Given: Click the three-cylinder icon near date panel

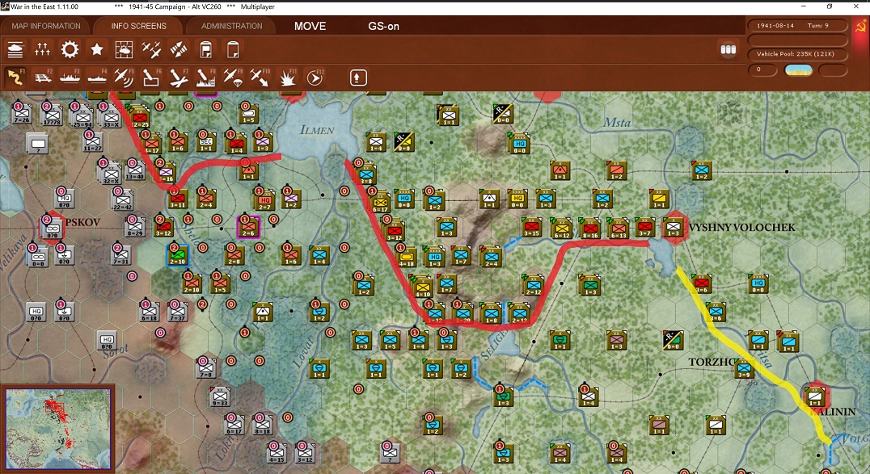Looking at the screenshot, I should 728,49.
